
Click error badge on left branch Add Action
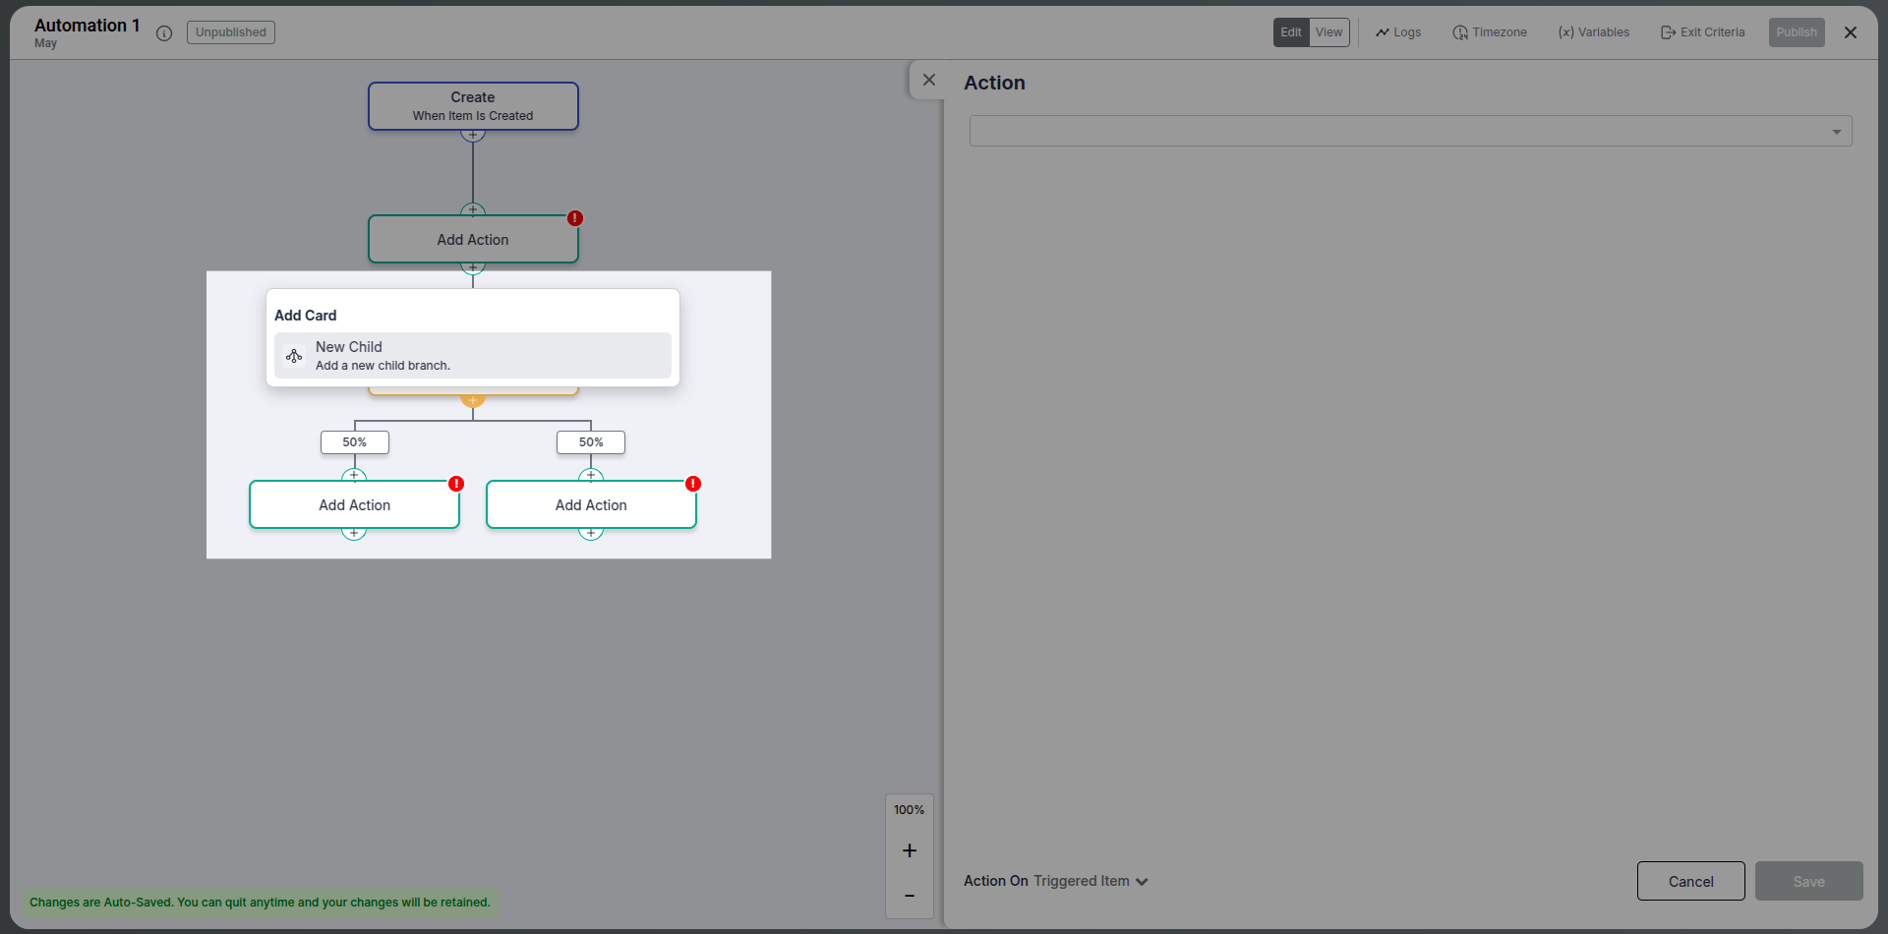456,484
